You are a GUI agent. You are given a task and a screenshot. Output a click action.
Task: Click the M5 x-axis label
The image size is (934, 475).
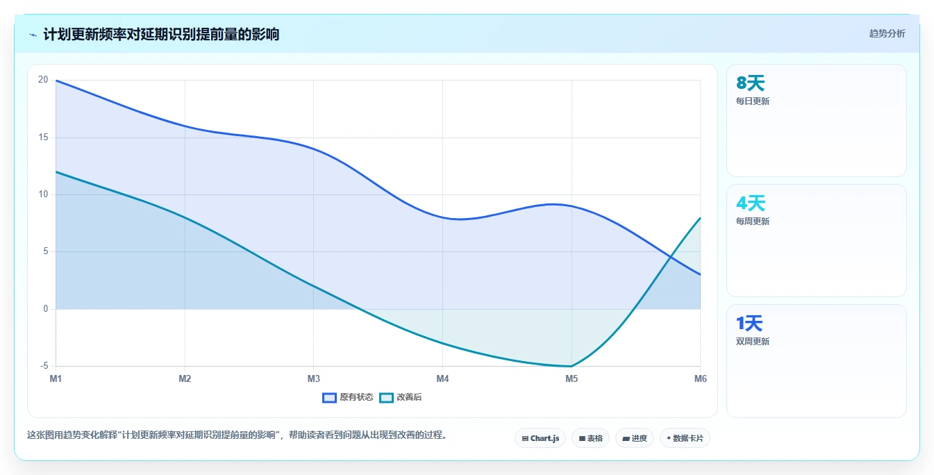(x=572, y=378)
